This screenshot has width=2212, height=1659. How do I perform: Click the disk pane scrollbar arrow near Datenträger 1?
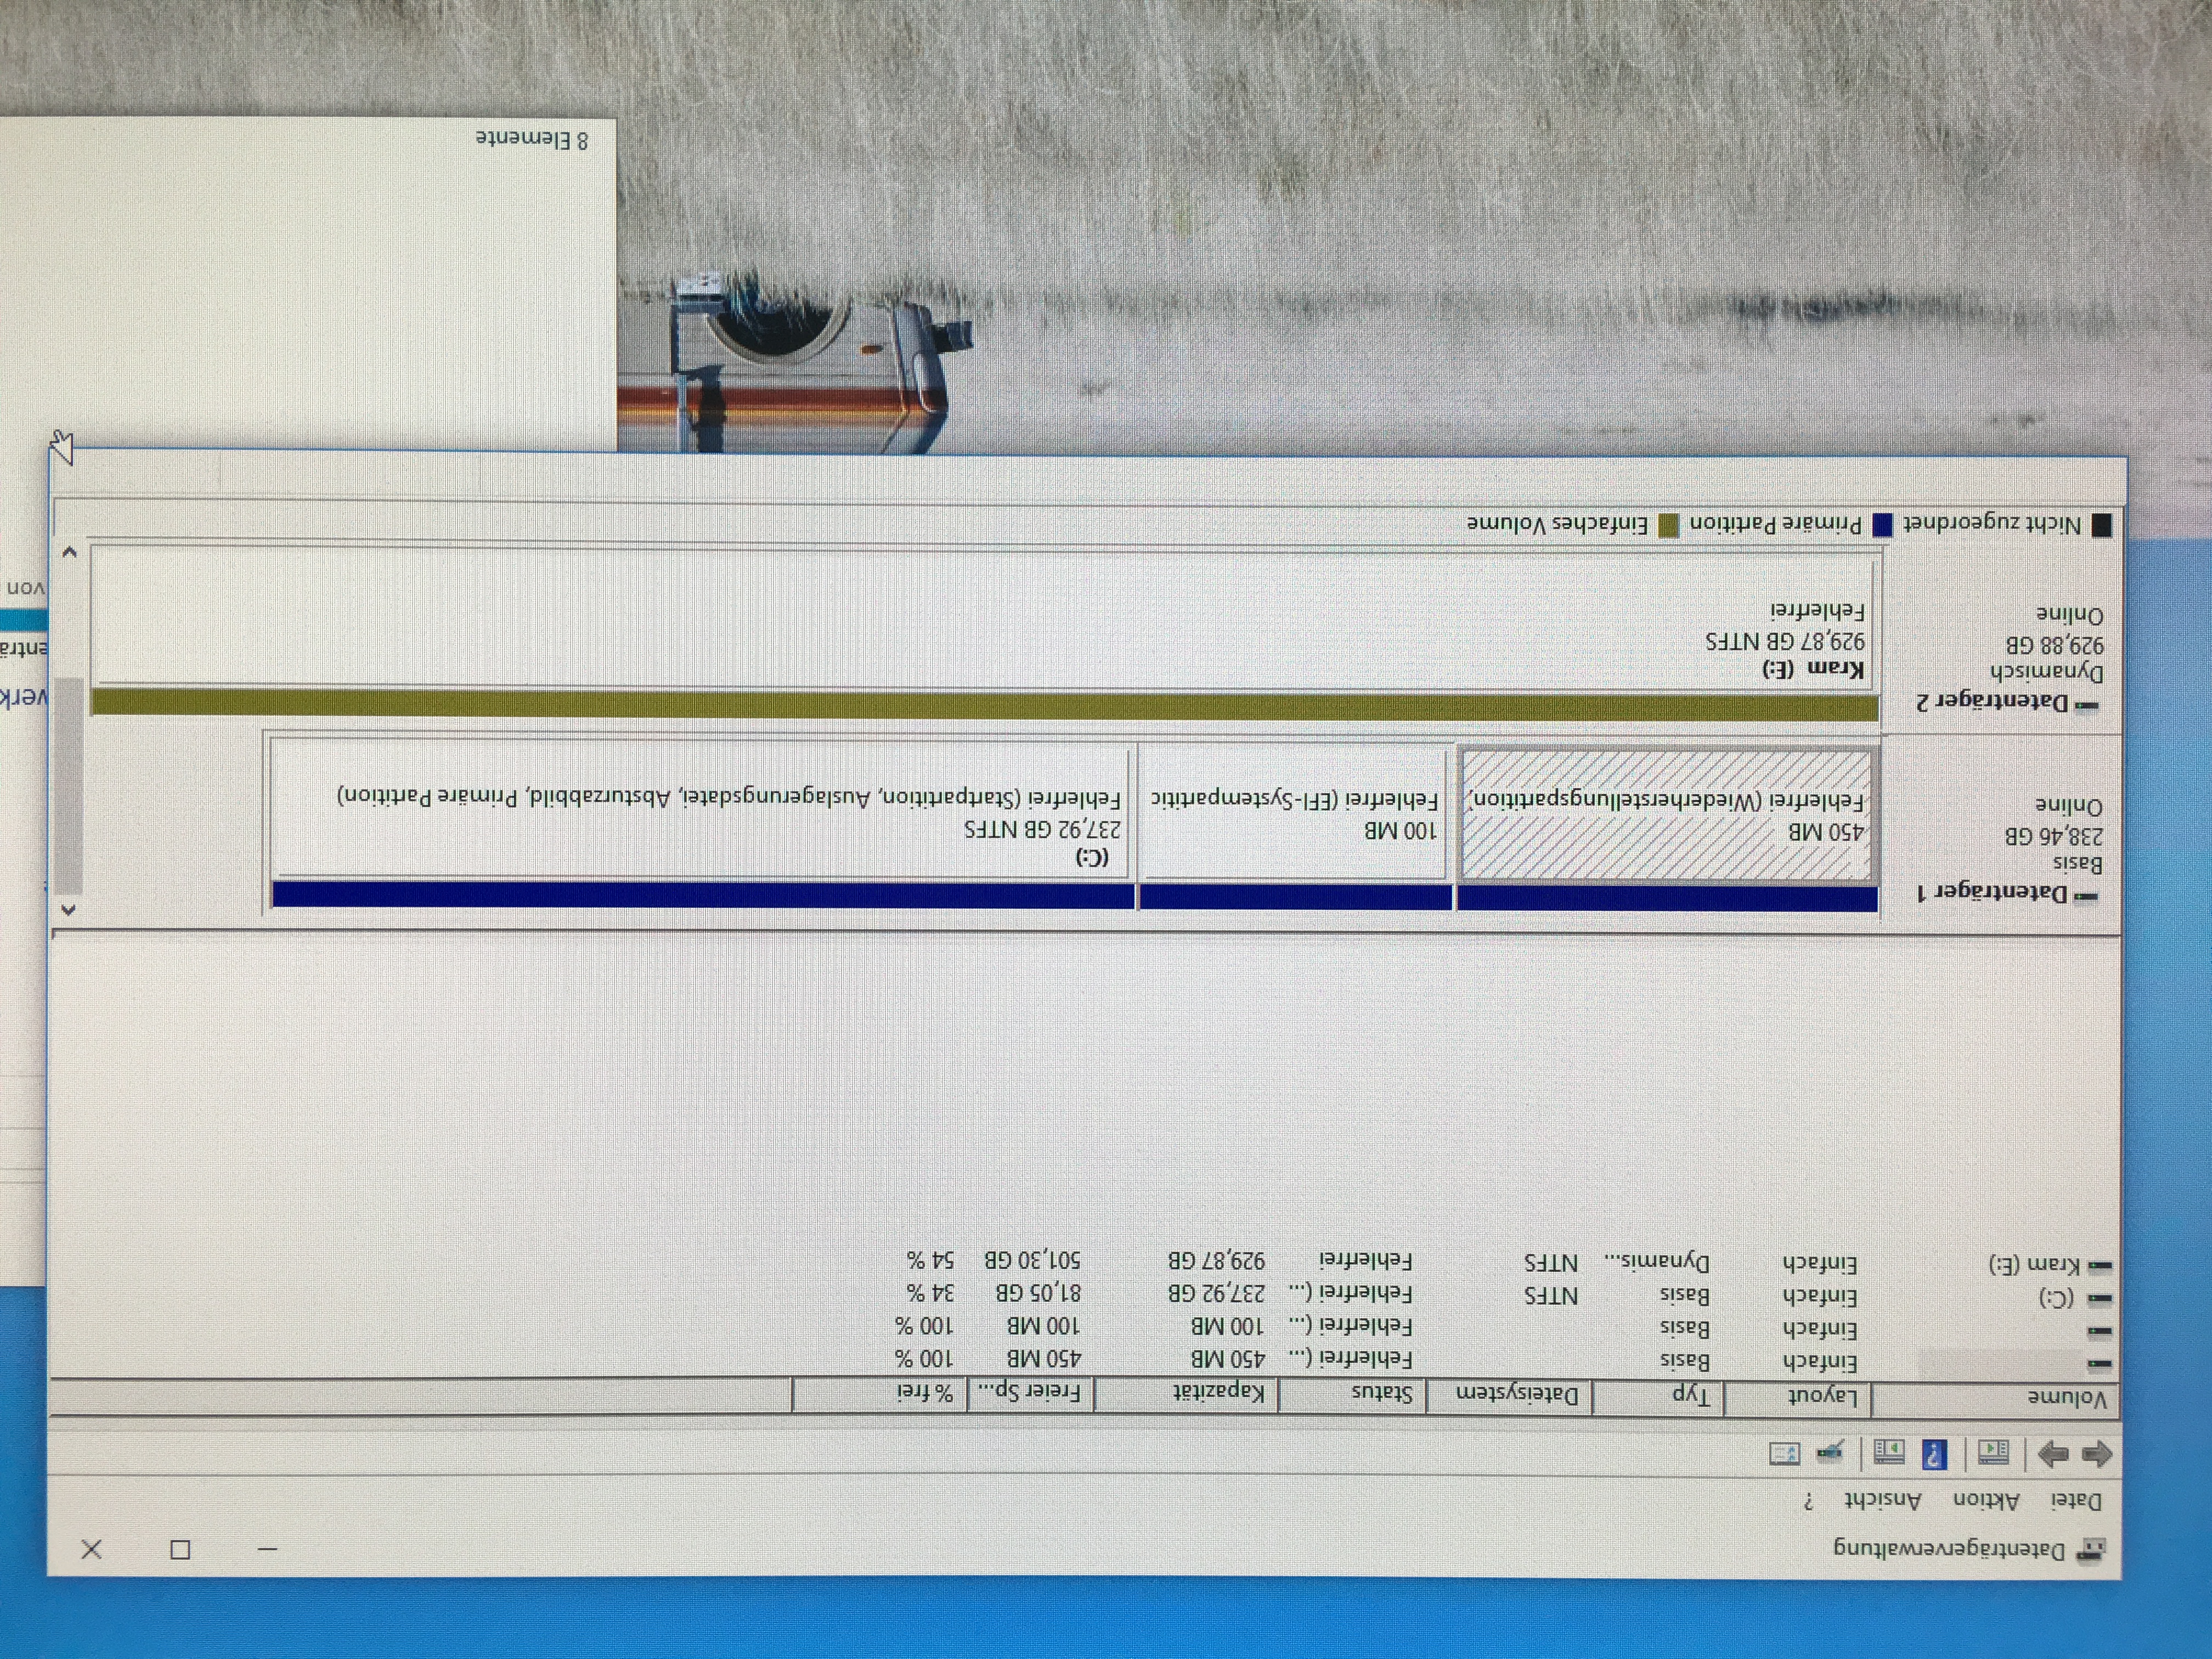pos(69,909)
